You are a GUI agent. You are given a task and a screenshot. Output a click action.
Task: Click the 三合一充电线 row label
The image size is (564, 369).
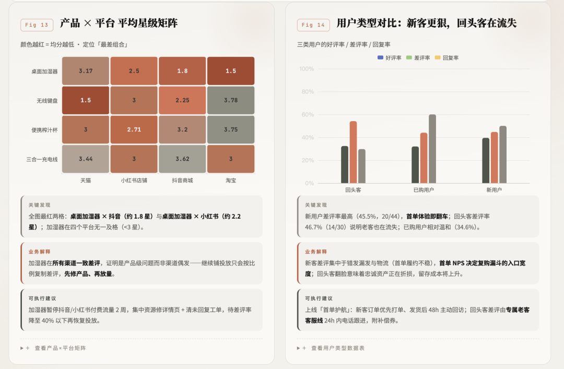(42, 159)
